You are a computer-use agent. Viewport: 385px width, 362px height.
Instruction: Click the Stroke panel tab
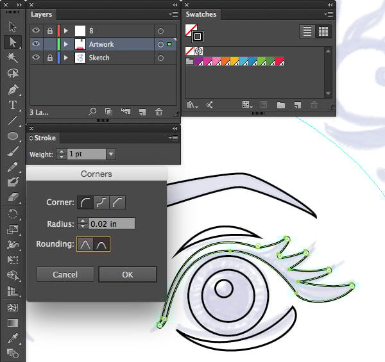[43, 138]
